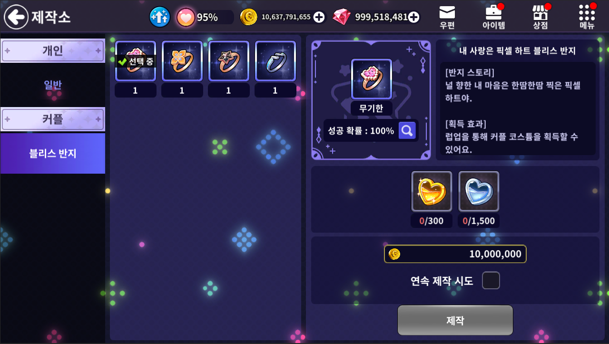Go back using the arrow icon

(16, 17)
